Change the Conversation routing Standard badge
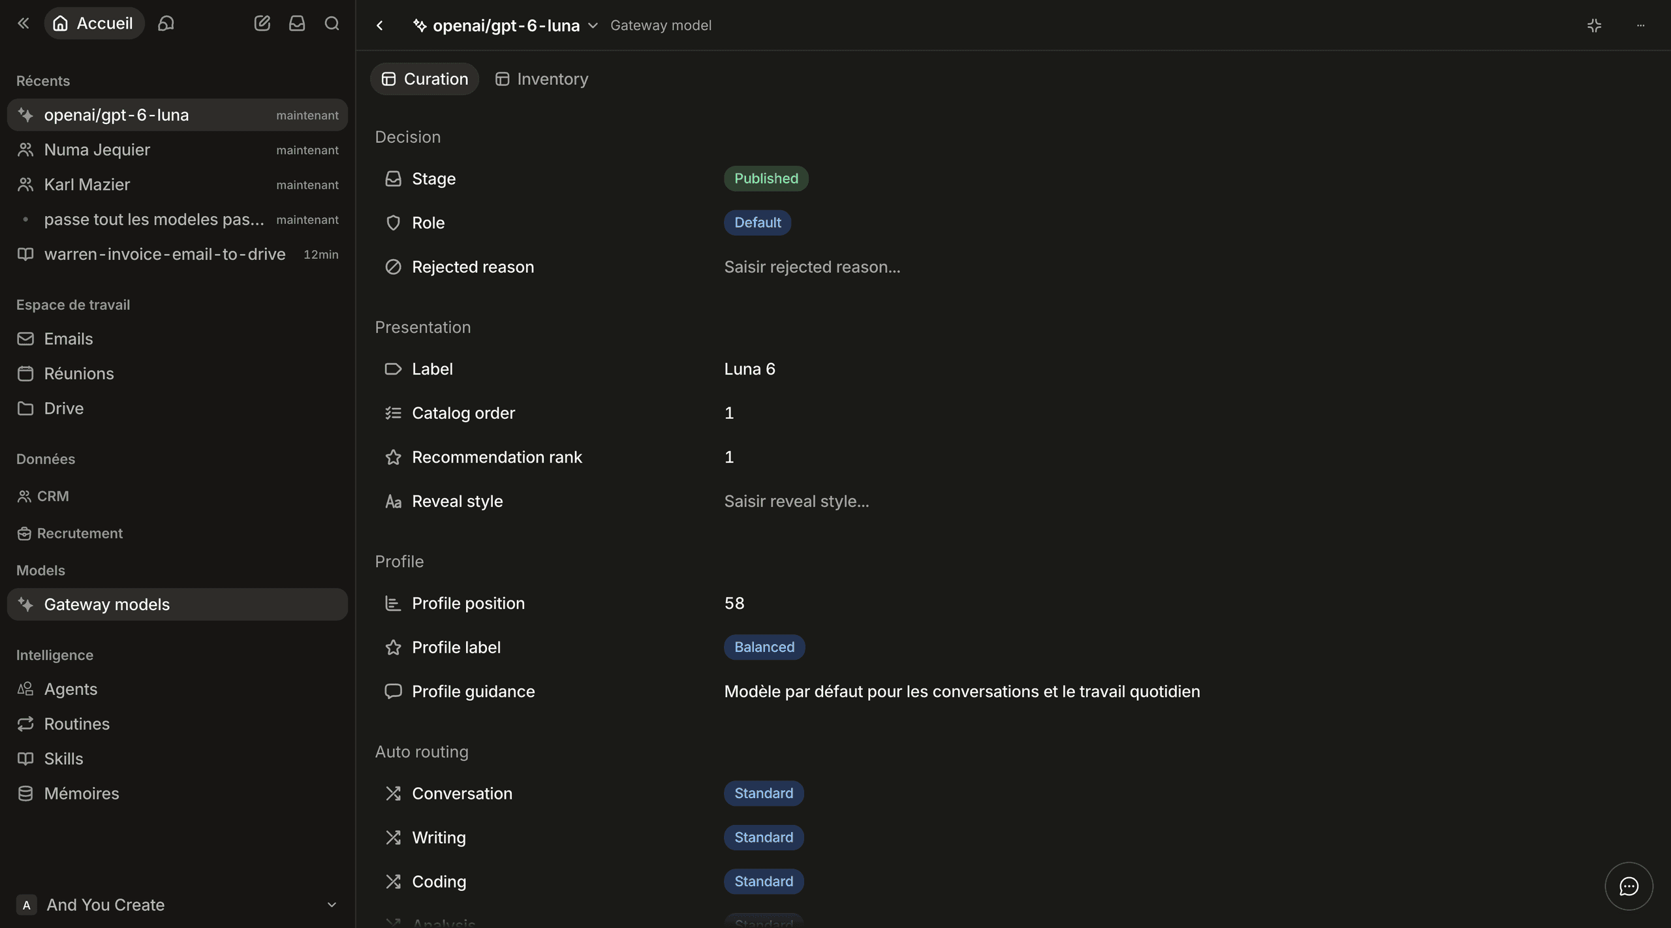The height and width of the screenshot is (928, 1671). point(764,794)
